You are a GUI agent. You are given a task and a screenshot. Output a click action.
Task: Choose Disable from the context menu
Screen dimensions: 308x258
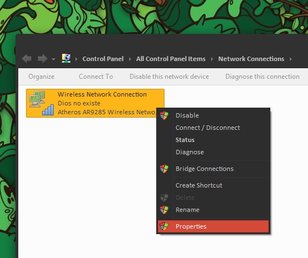point(213,115)
